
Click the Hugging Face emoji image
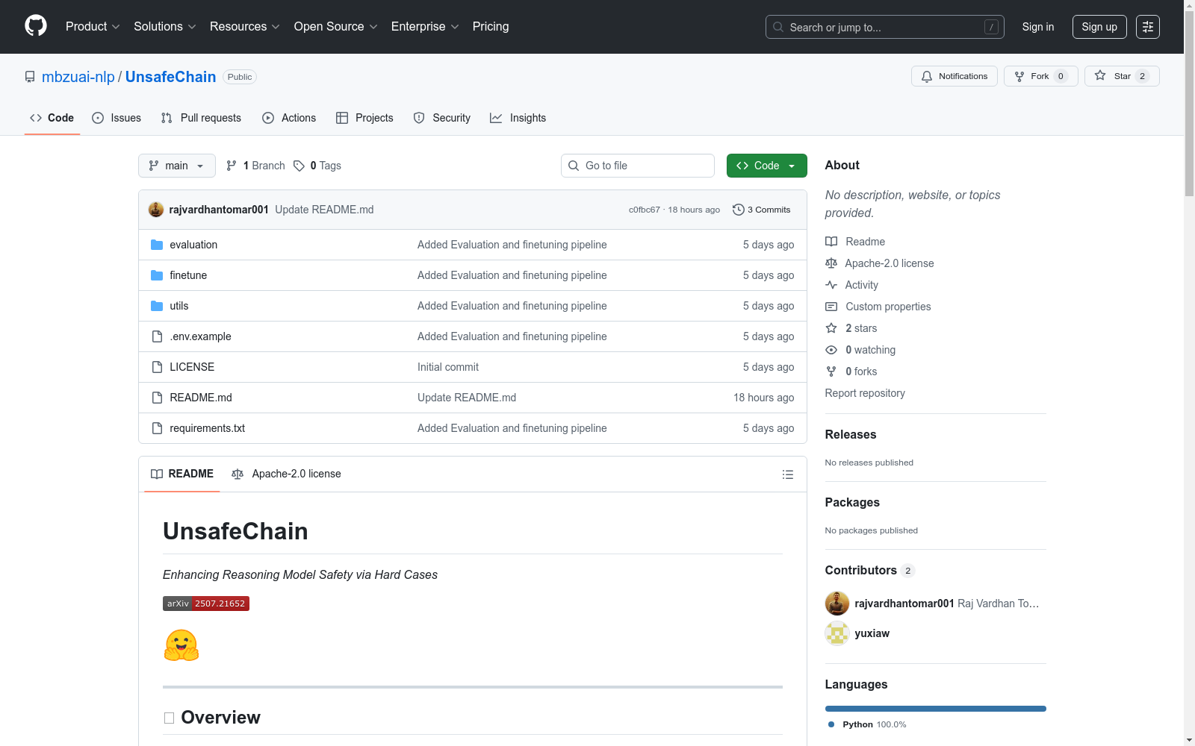[181, 645]
